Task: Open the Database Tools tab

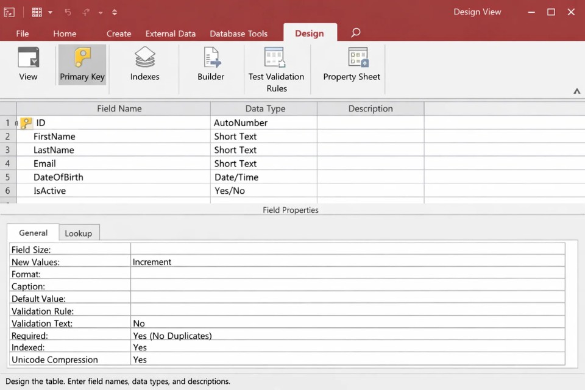Action: [x=238, y=34]
